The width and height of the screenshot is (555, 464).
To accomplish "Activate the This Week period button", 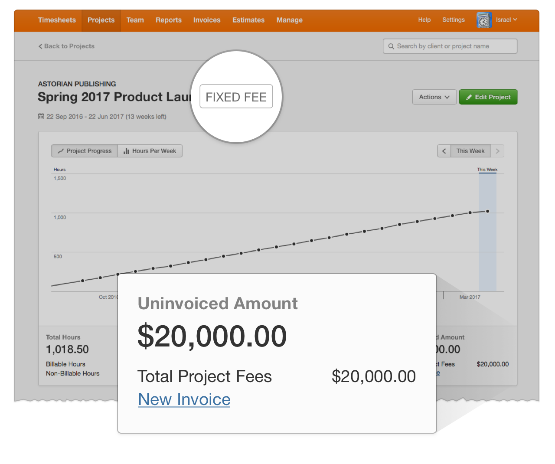I will coord(470,151).
